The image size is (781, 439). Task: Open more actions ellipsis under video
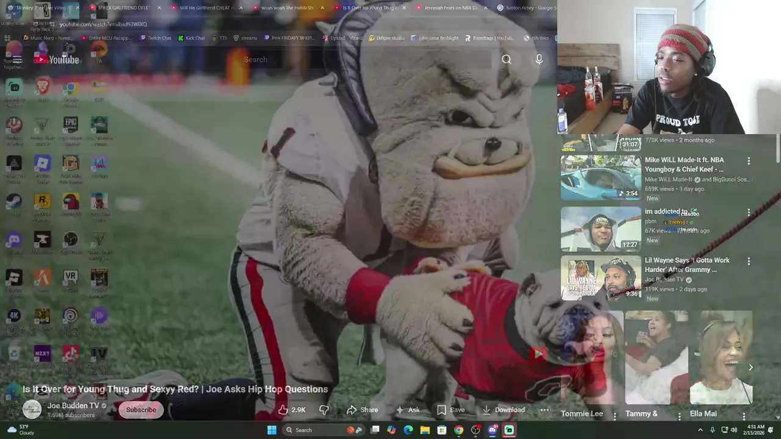pos(544,410)
